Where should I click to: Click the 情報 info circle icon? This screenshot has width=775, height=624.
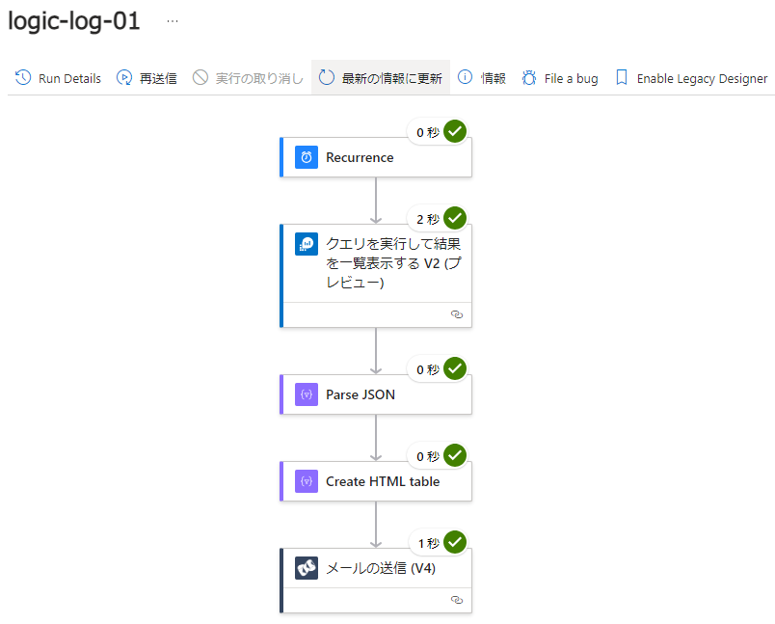(x=466, y=77)
